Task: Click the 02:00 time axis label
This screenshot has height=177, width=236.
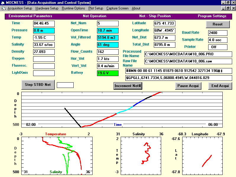Action: tap(31, 125)
